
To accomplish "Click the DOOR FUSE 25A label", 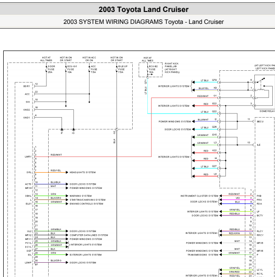I will coord(51,69).
